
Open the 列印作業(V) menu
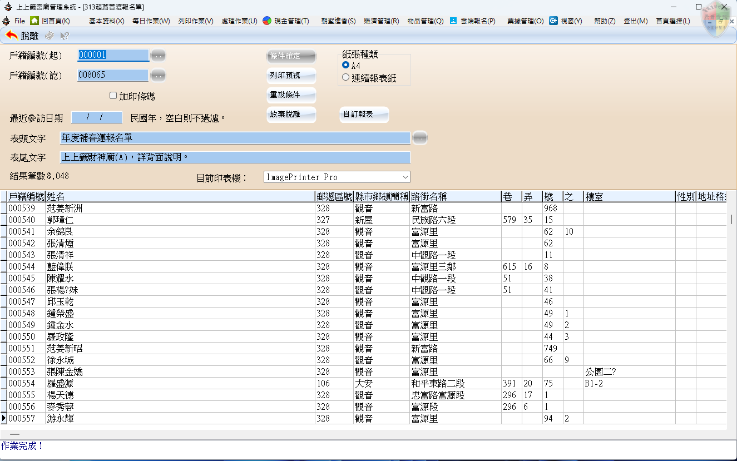(x=195, y=21)
